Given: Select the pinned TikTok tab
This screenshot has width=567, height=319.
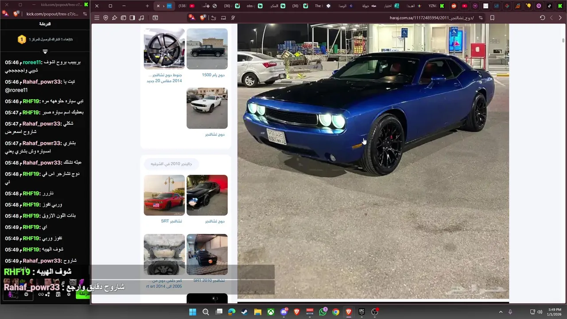Looking at the screenshot, I should point(549,6).
